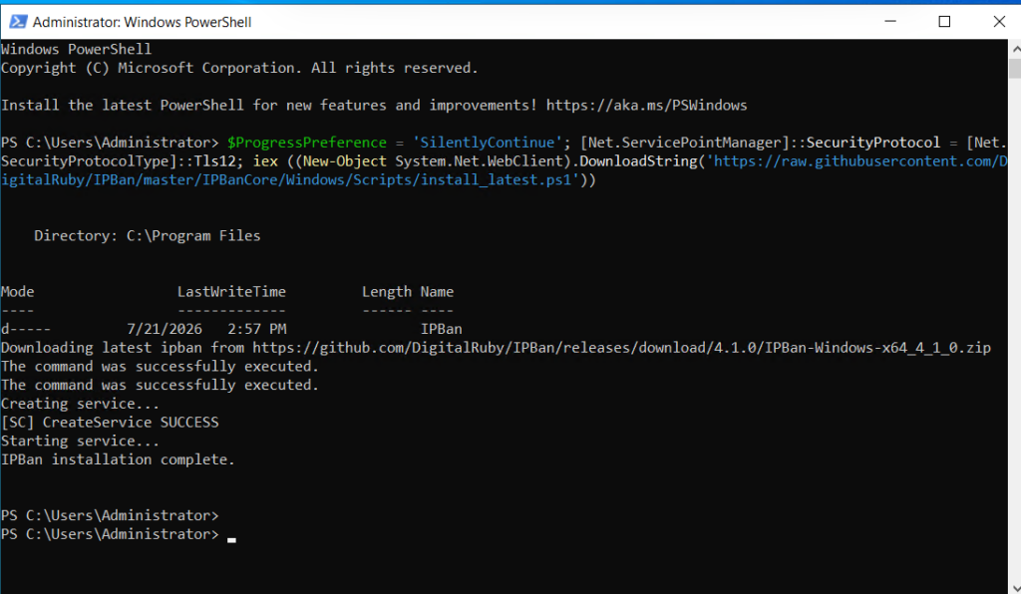Click the 'IPBan installation complete.' line
The height and width of the screenshot is (594, 1021).
click(118, 459)
